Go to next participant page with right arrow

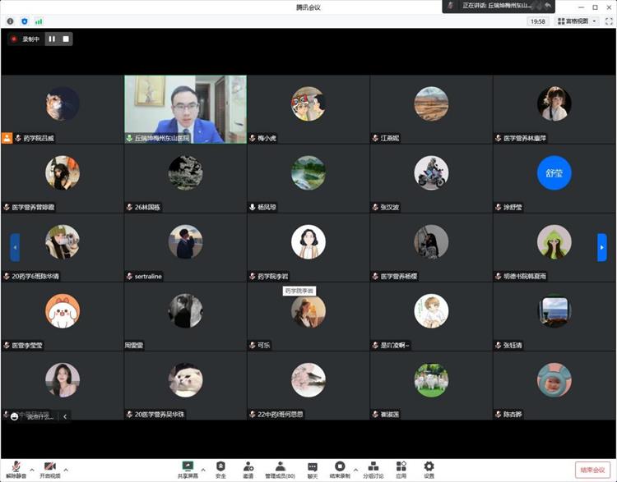click(x=601, y=247)
